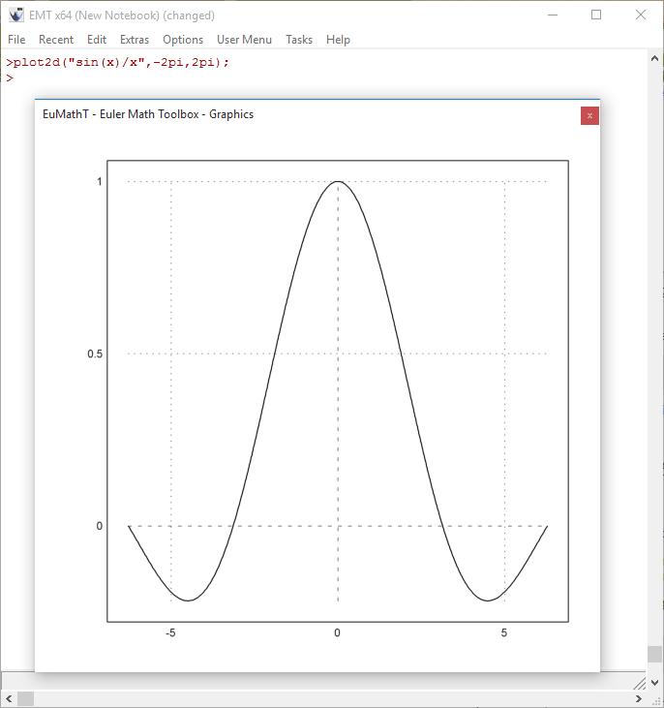Open the Tasks menu
The height and width of the screenshot is (708, 664).
coord(299,40)
